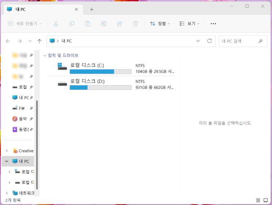The height and width of the screenshot is (205, 272).
Task: Click 로컬 디스크 (C:) name text
Action: click(x=87, y=65)
